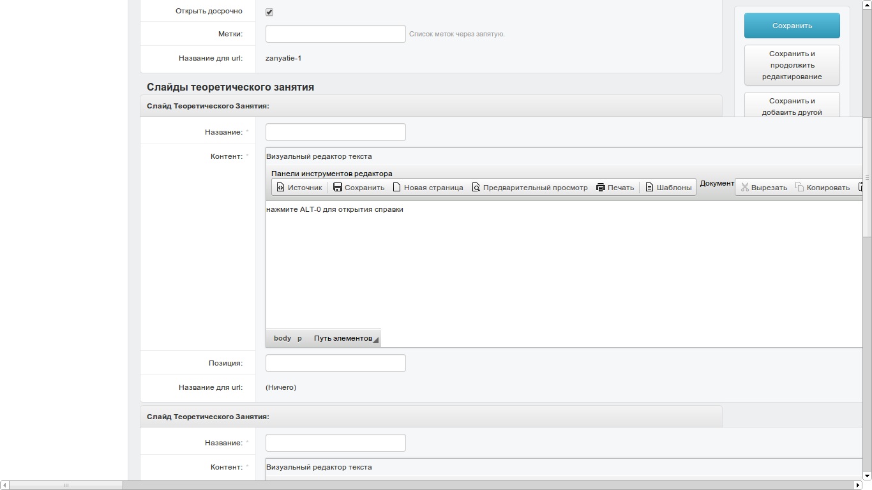872x490 pixels.
Task: Open 'Источник' source view in editor toolbar
Action: [x=299, y=188]
